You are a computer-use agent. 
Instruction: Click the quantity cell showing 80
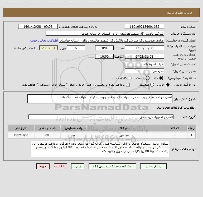point(47,135)
